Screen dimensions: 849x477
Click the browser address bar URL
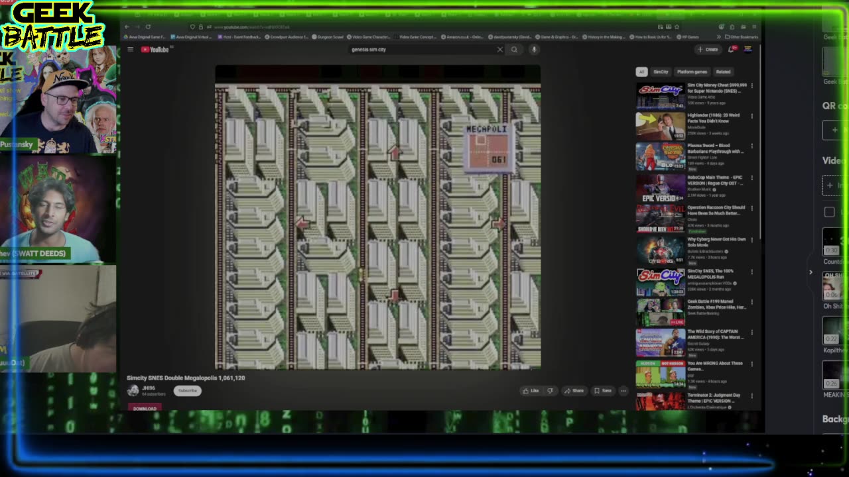tap(252, 27)
